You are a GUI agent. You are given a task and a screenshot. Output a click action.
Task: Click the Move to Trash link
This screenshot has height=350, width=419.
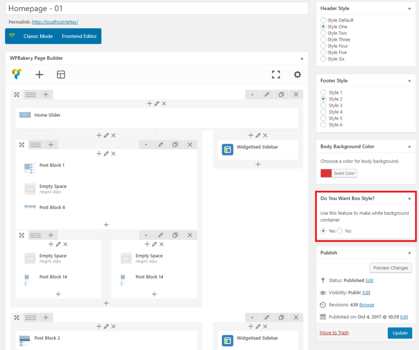[334, 333]
